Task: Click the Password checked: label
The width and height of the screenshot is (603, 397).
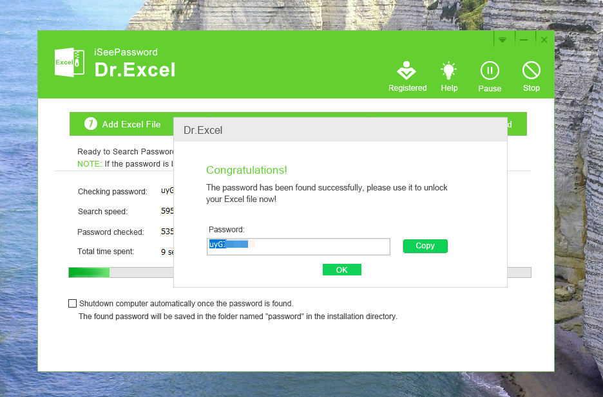Action: [110, 232]
